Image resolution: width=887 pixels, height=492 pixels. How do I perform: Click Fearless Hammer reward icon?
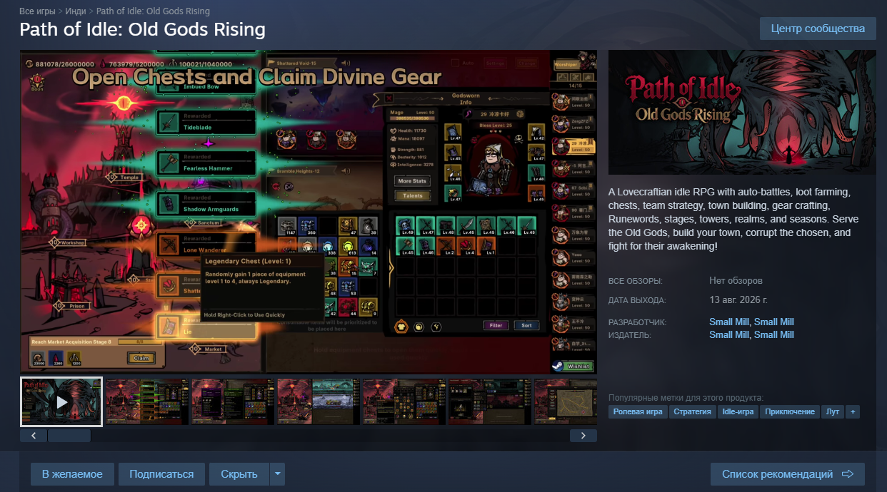coord(169,163)
